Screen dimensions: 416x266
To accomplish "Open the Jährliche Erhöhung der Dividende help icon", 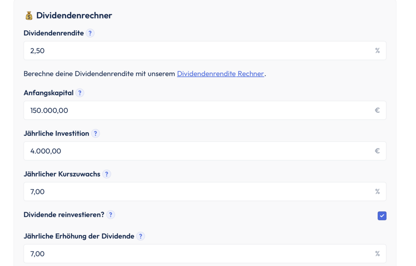I will coord(141,236).
